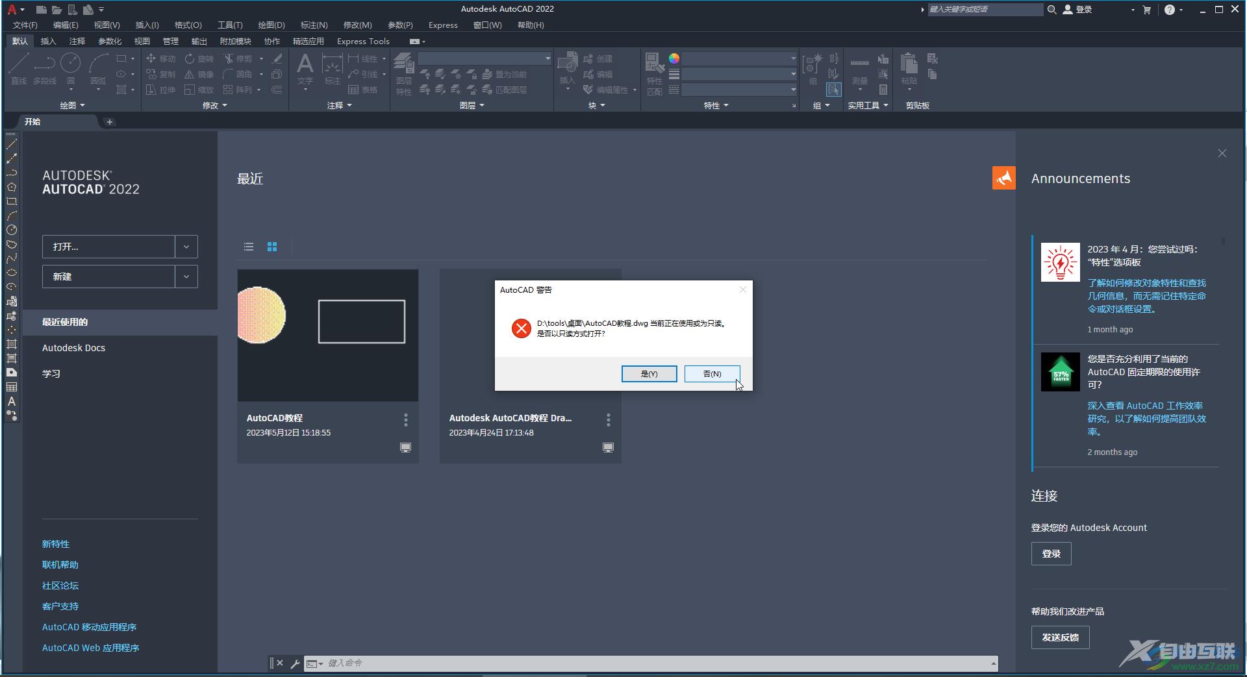Click the 社区论坛 link
The height and width of the screenshot is (677, 1247).
coord(60,585)
